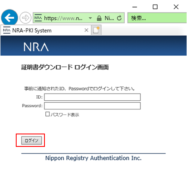Click the NRA favicon in address bar
This screenshot has width=187, height=171.
click(38, 18)
